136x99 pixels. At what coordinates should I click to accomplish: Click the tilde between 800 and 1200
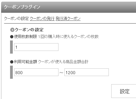pos(61,73)
